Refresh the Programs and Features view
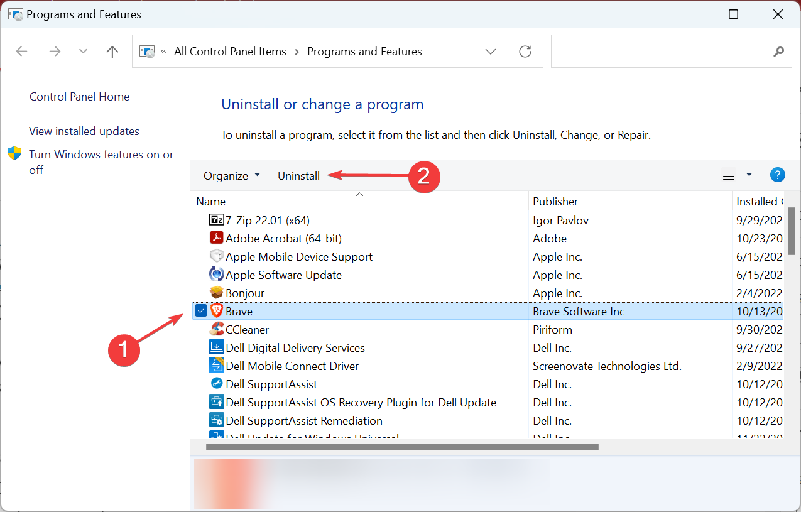This screenshot has height=512, width=801. 525,52
